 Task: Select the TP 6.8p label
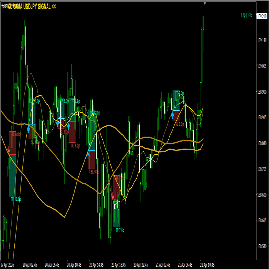(x=76, y=101)
